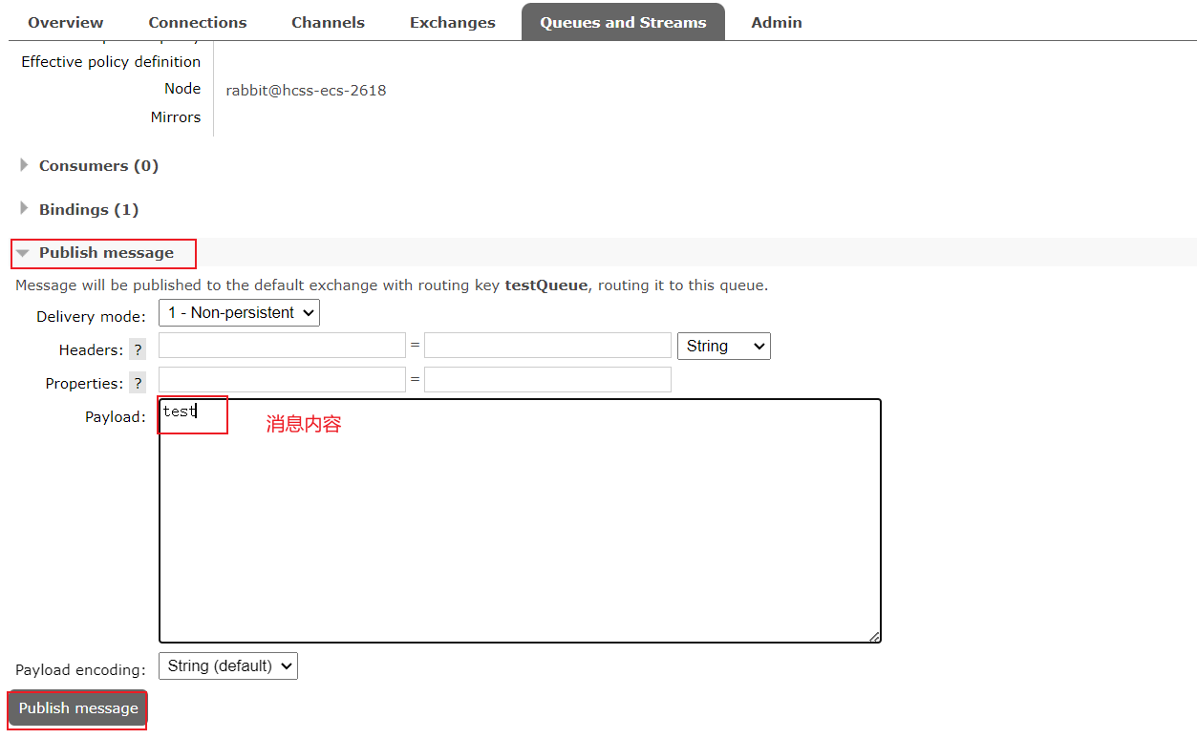Click the header value input field
This screenshot has width=1197, height=739.
coord(546,346)
